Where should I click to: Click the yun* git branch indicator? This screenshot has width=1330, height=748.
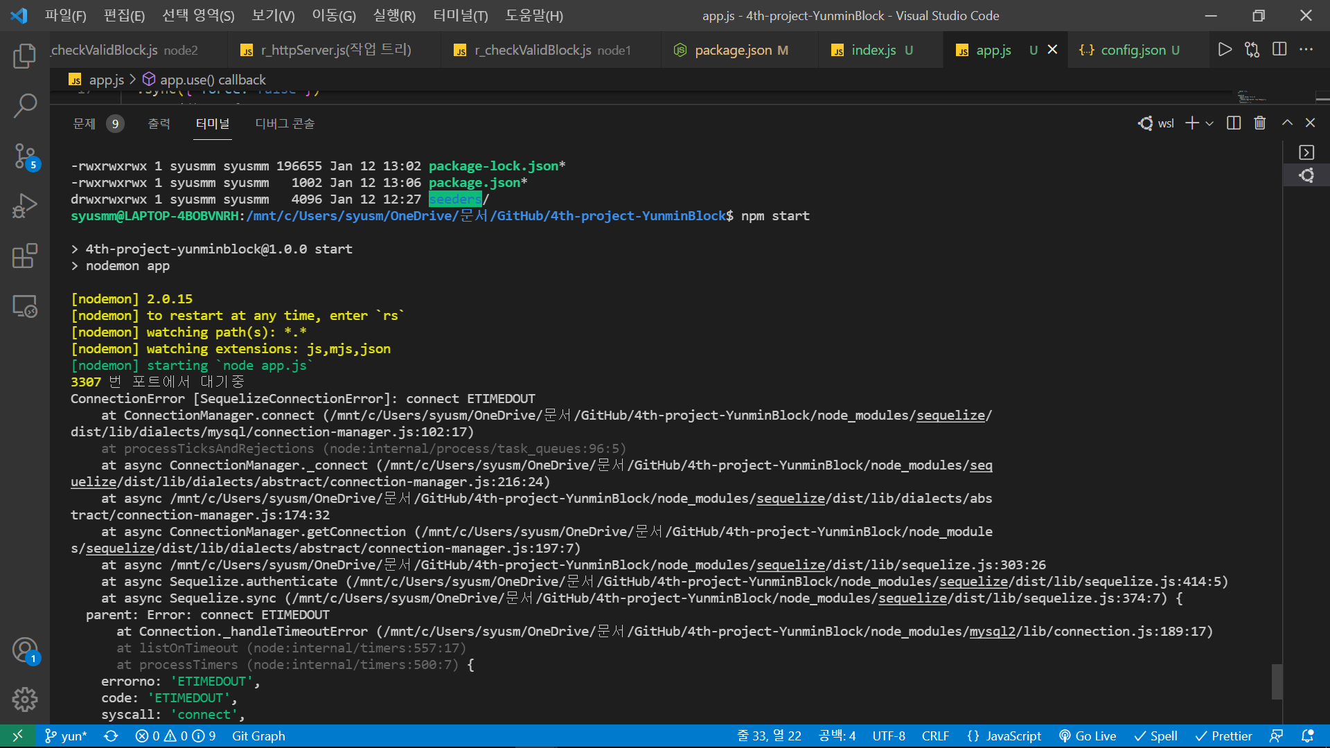66,736
